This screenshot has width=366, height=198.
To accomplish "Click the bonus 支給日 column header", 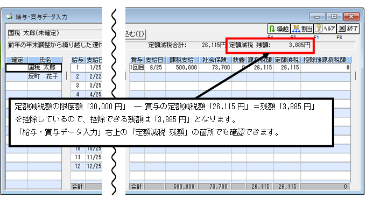I will tap(155, 60).
